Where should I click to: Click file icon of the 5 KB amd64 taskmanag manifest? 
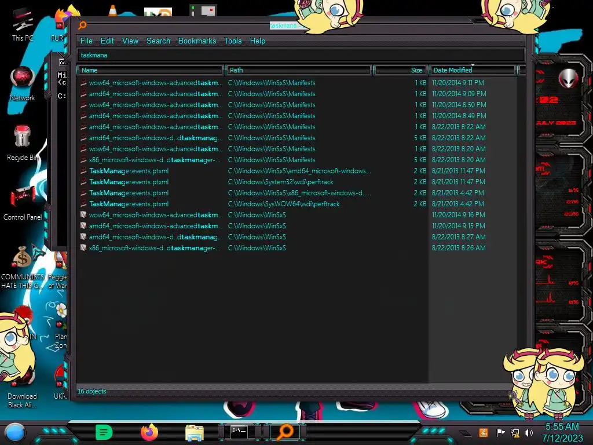pos(83,138)
